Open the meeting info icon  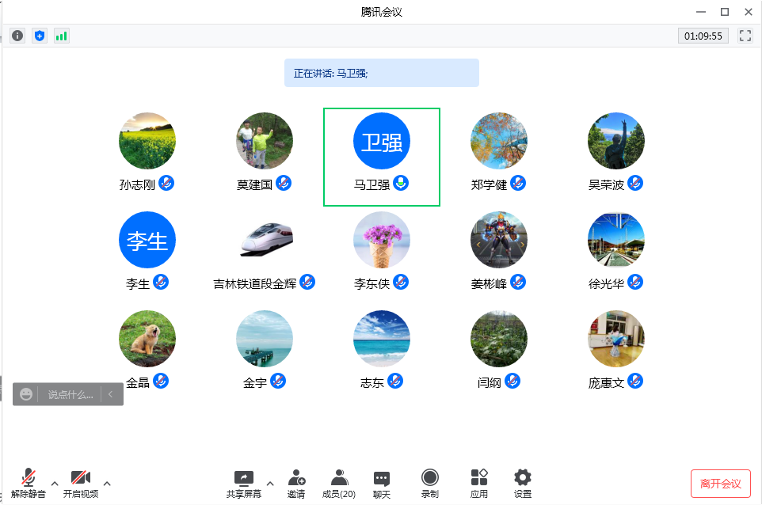17,36
